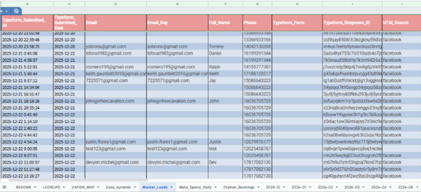Select column D header letter
Viewport: 421px width, 192px height.
115,4
